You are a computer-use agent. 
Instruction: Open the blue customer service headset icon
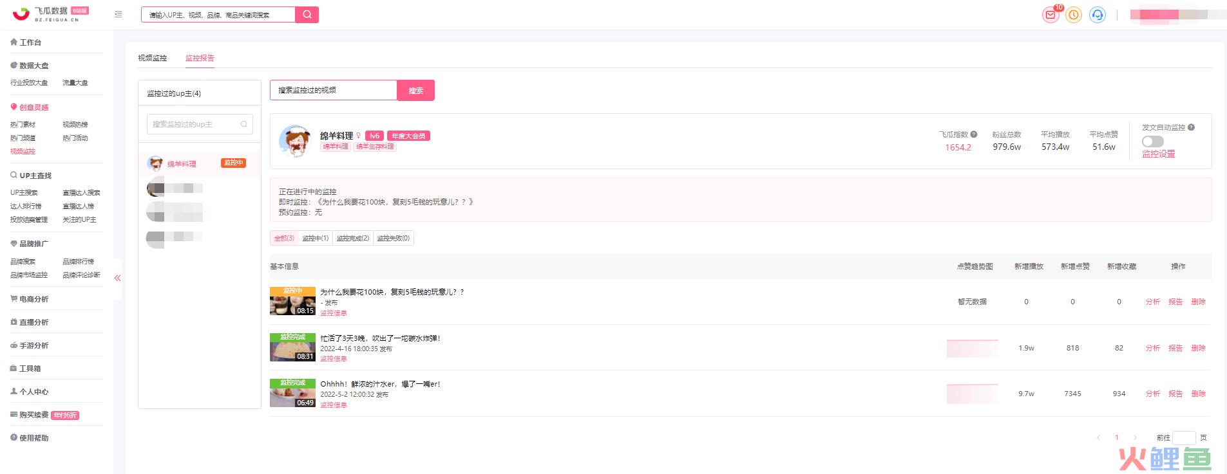(x=1097, y=15)
